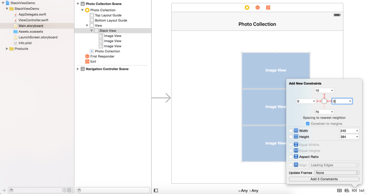Open the top spacing value dropdown
Viewport: 366px width, 194px height.
(x=332, y=91)
